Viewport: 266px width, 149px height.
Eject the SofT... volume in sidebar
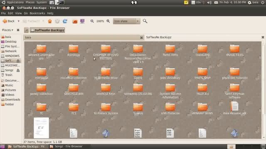click(x=18, y=60)
